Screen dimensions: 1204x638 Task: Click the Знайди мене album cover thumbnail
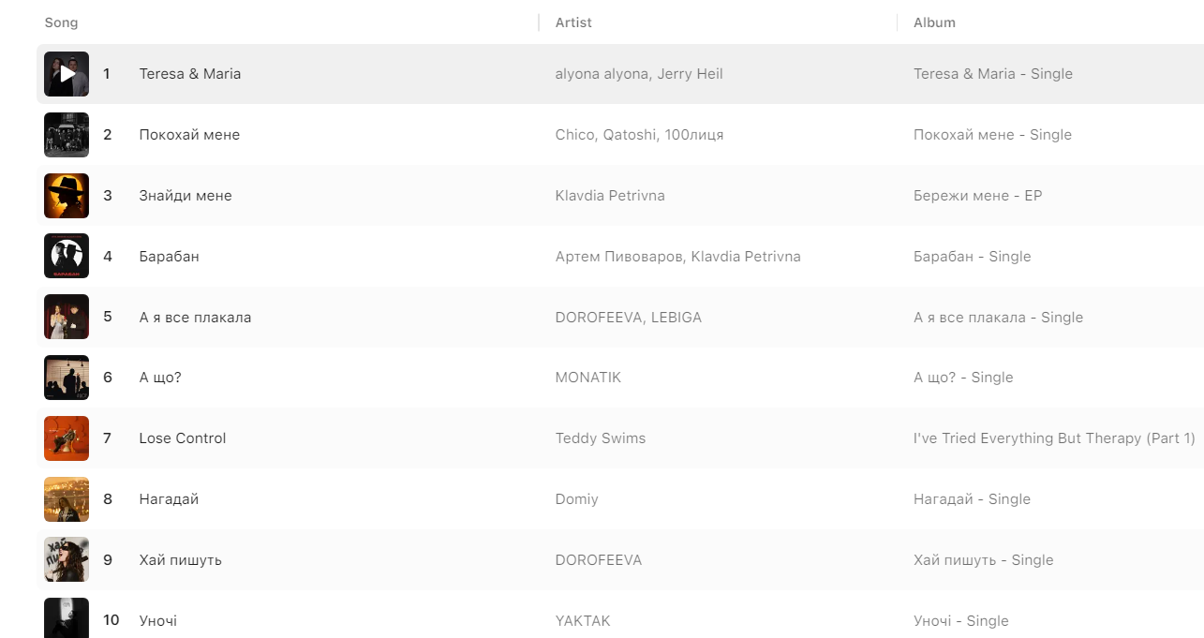(67, 196)
